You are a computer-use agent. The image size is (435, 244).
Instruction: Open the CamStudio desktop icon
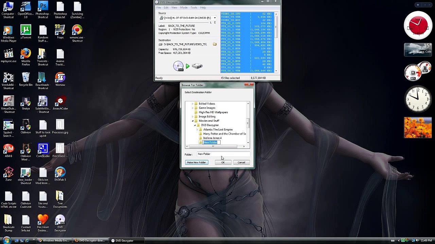[x=43, y=151]
